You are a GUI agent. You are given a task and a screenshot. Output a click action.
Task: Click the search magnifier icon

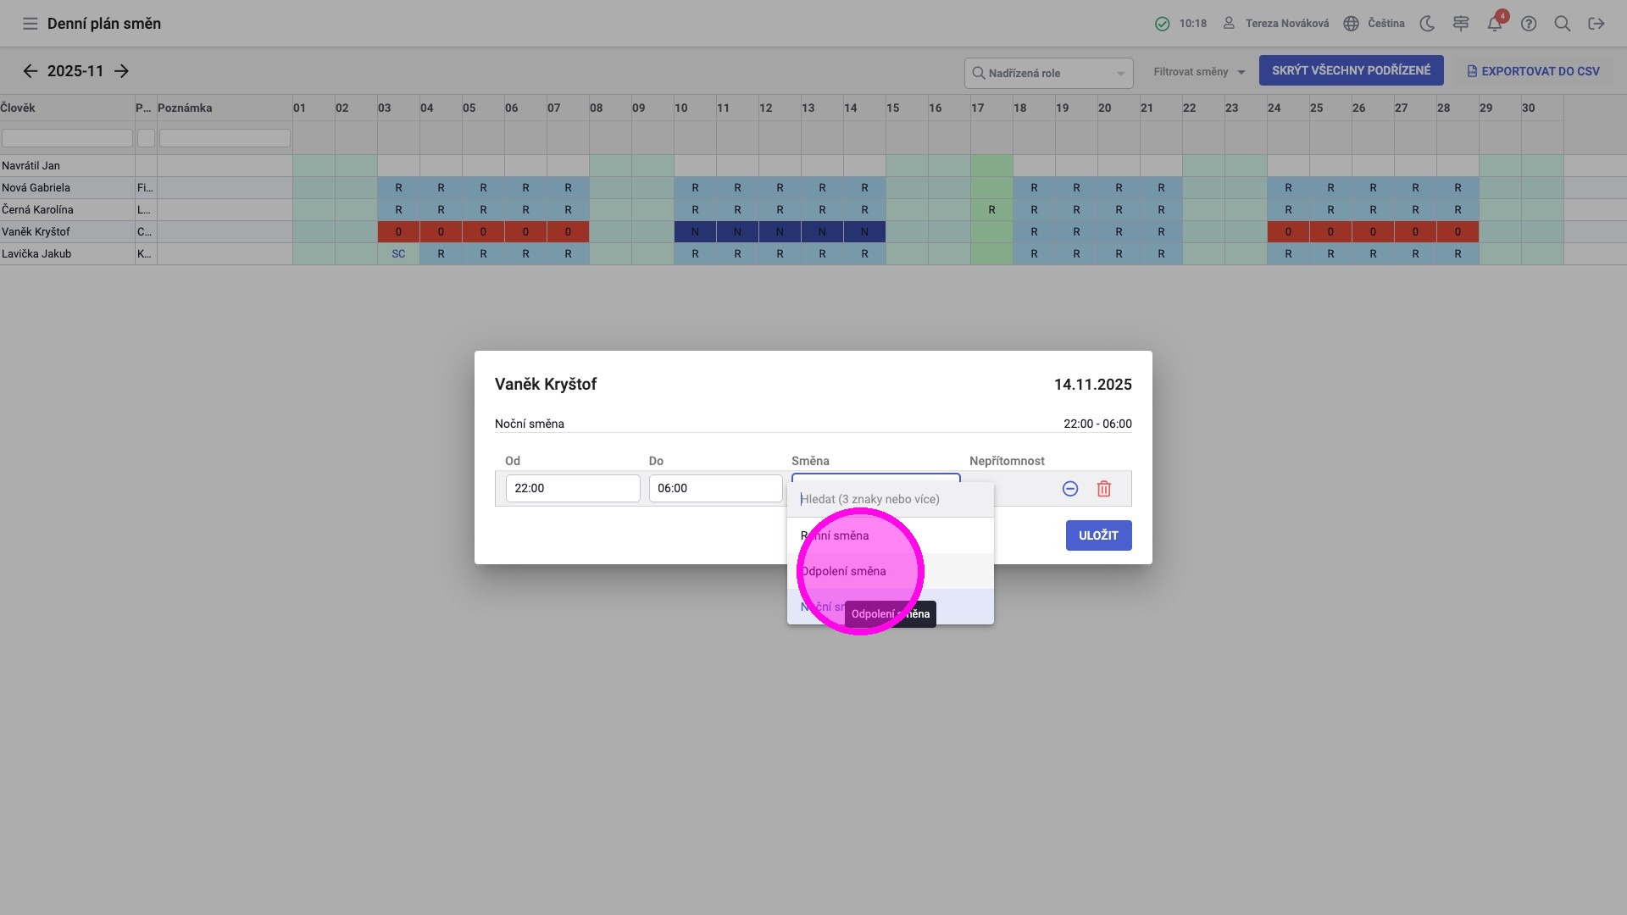(x=1563, y=24)
